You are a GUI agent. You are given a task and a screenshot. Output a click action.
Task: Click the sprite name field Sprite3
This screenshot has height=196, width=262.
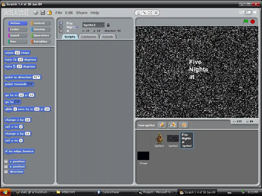pyautogui.click(x=93, y=25)
